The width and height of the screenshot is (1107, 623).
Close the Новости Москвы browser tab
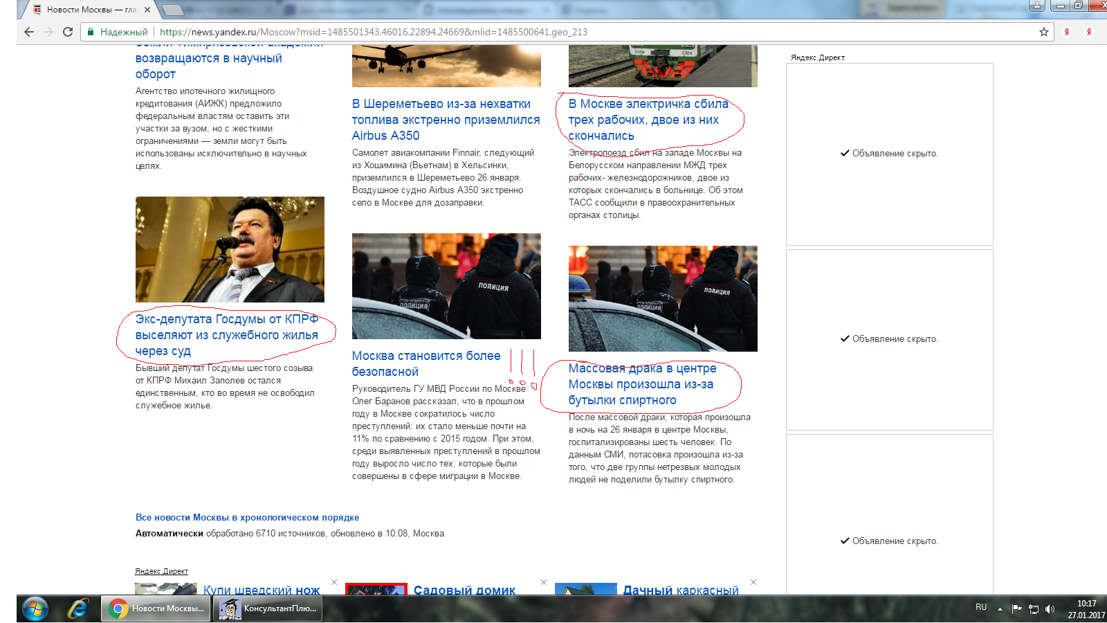(148, 10)
